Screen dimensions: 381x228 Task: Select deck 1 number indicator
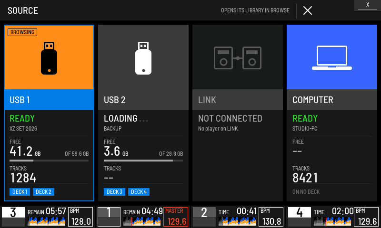(x=109, y=212)
